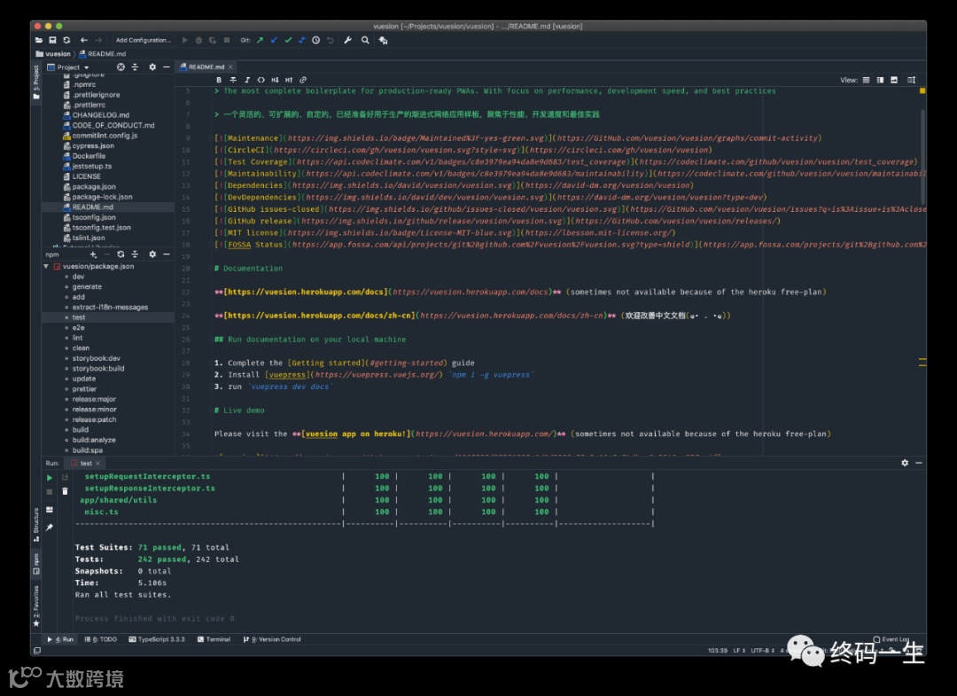Open the 6: TODO tool window tab
The height and width of the screenshot is (696, 957).
pyautogui.click(x=101, y=639)
